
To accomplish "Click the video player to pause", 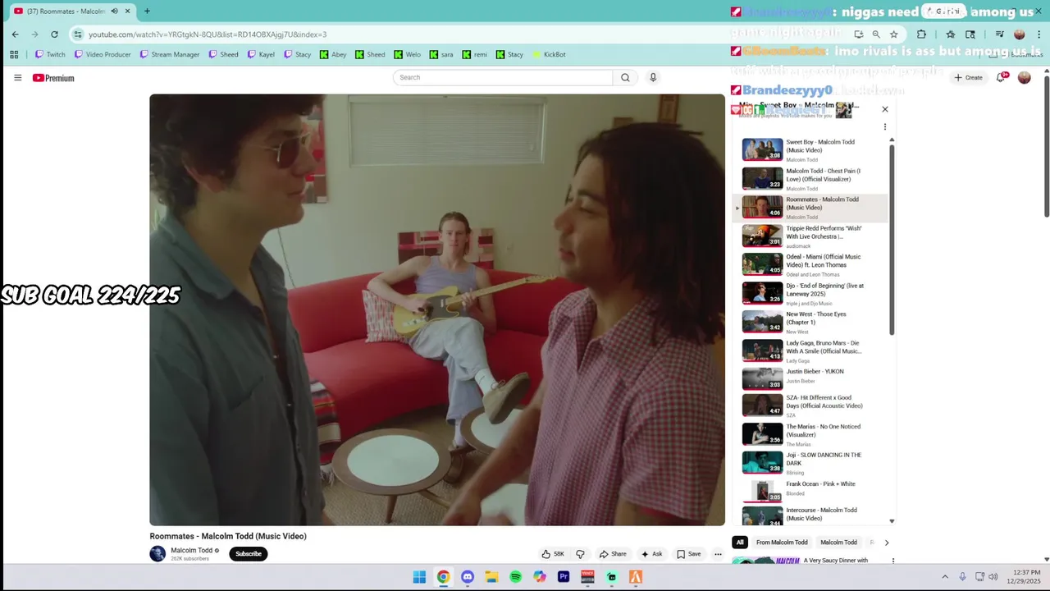I will click(437, 309).
